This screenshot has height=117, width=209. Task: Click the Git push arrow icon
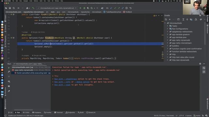[119, 8]
